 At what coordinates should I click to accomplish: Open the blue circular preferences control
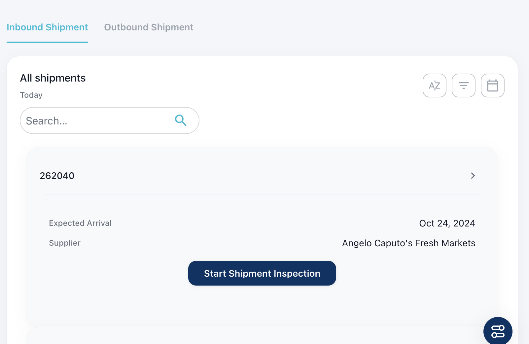497,331
